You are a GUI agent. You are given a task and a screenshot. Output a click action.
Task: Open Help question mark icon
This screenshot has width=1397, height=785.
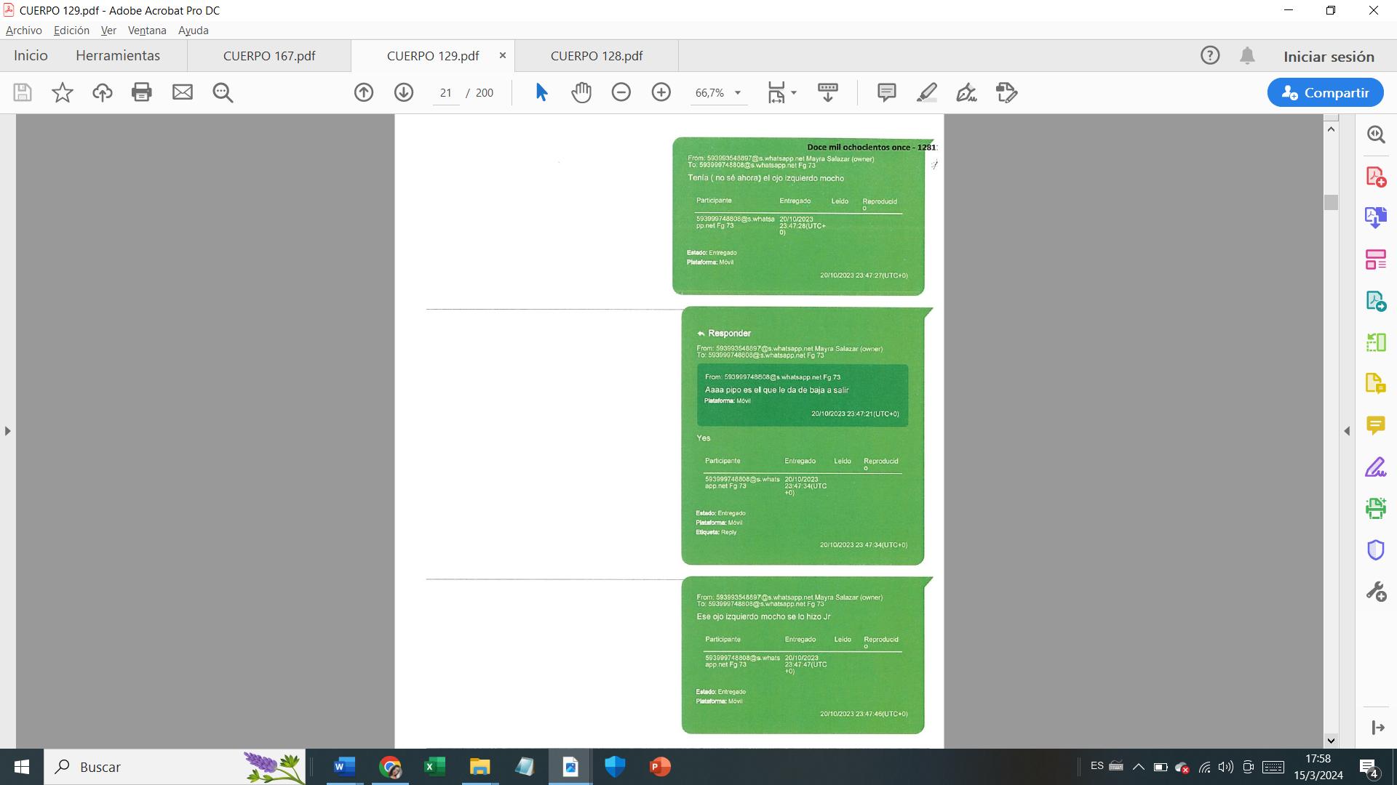(1210, 56)
